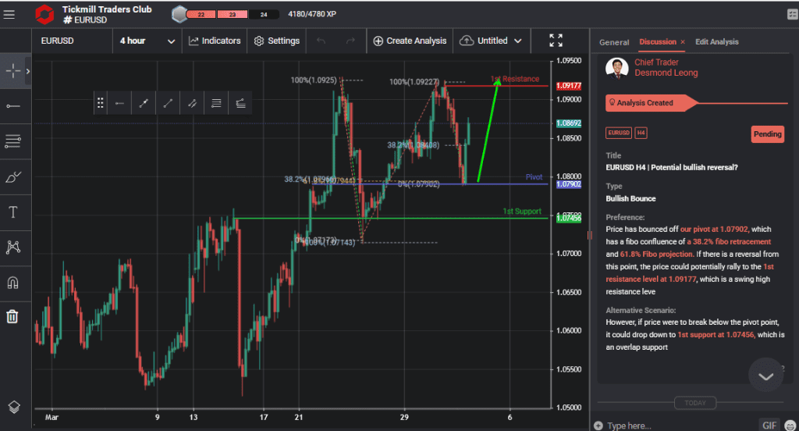Click the EURUSD tag
Image resolution: width=799 pixels, height=431 pixels.
click(x=619, y=133)
